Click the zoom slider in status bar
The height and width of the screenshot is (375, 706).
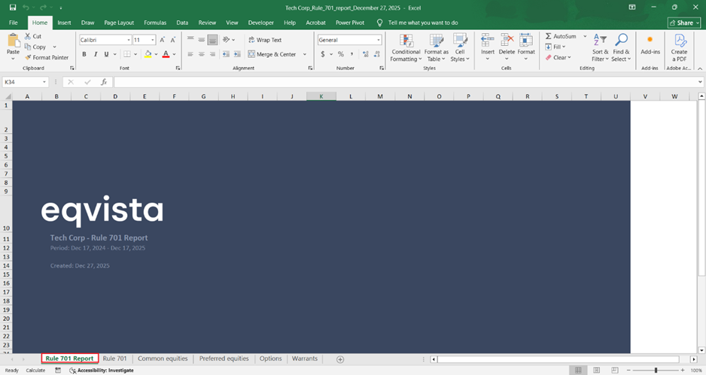point(656,370)
